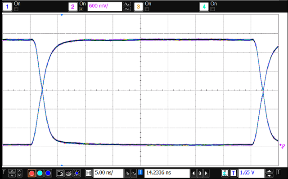Viewport: 288px width, 179px height.
Task: Click the 600 mV/ vertical scale field
Action: click(105, 7)
